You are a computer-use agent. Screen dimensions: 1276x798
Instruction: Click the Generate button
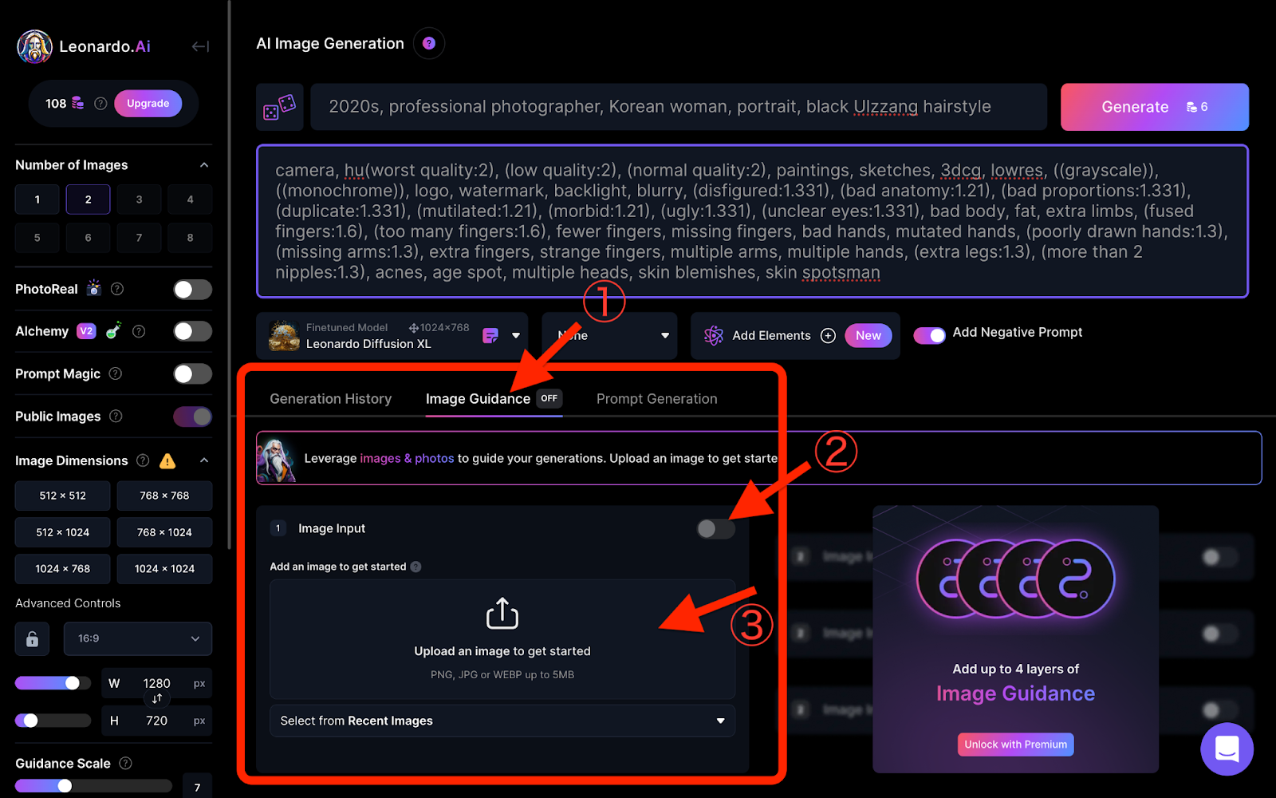pyautogui.click(x=1154, y=107)
